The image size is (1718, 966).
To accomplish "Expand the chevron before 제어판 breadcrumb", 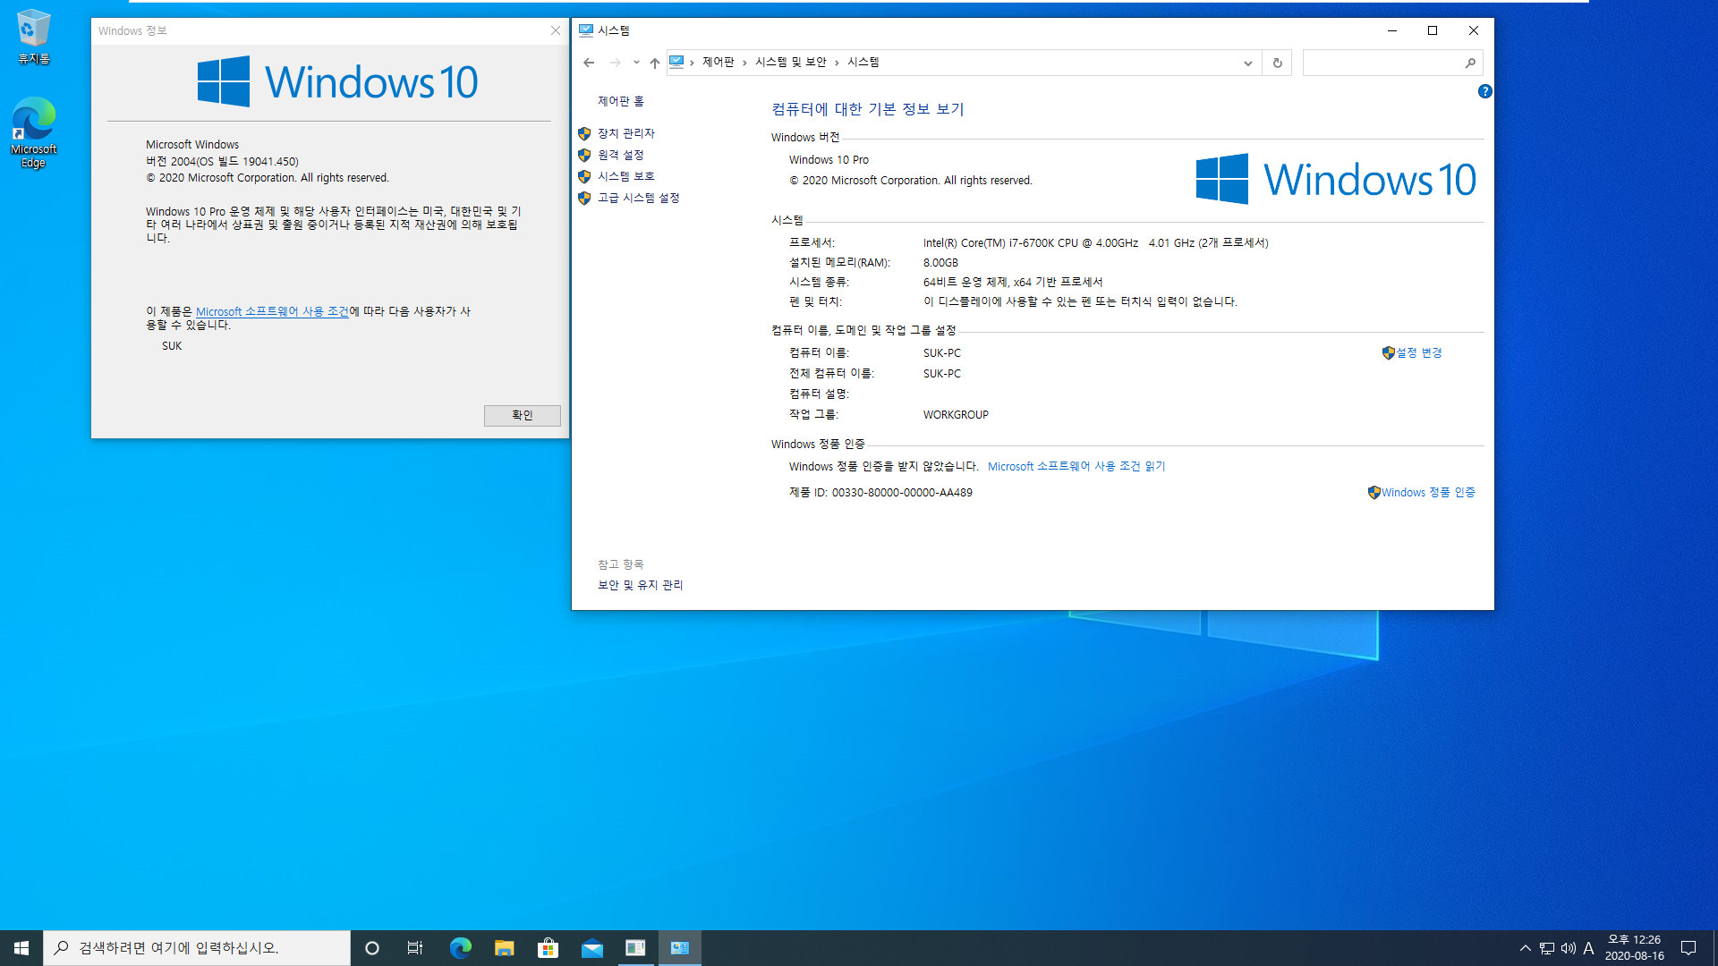I will pyautogui.click(x=692, y=63).
